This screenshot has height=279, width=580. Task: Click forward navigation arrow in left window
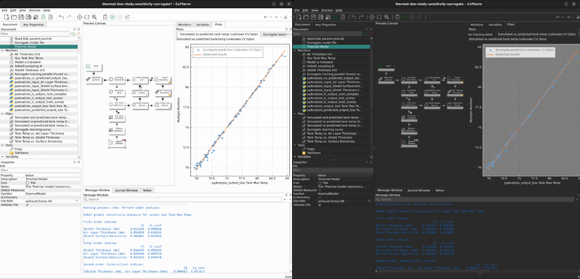(275, 17)
